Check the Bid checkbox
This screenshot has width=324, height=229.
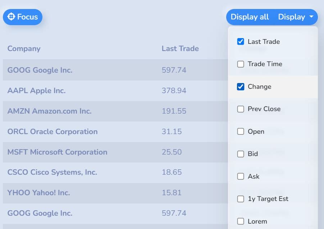[x=241, y=154]
